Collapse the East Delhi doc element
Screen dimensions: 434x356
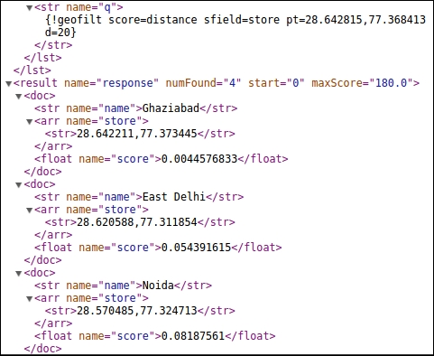click(19, 185)
